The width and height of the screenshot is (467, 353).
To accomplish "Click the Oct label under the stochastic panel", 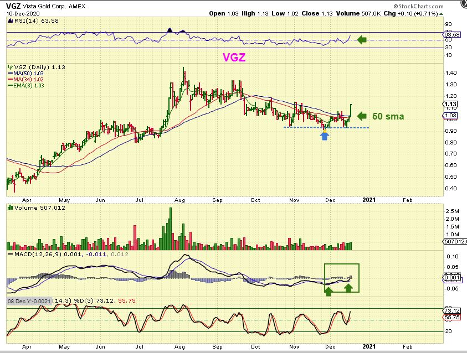I will pyautogui.click(x=255, y=346).
